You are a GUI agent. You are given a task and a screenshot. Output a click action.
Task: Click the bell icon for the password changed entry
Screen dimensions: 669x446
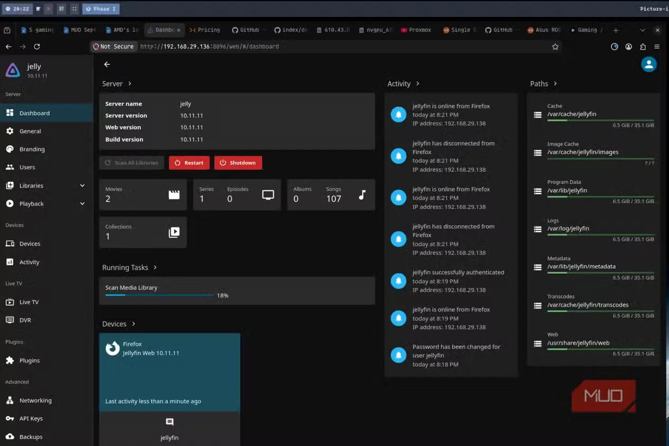[x=398, y=355]
